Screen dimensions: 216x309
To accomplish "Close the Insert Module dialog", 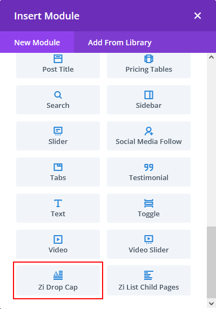I will pyautogui.click(x=198, y=16).
